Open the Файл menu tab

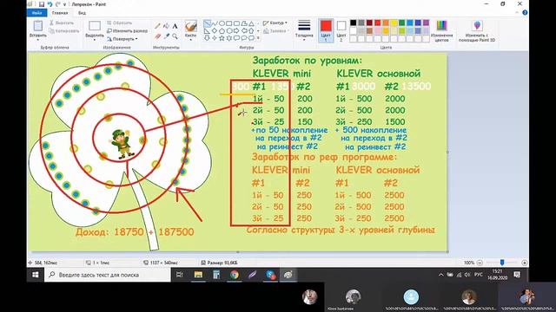tap(36, 13)
